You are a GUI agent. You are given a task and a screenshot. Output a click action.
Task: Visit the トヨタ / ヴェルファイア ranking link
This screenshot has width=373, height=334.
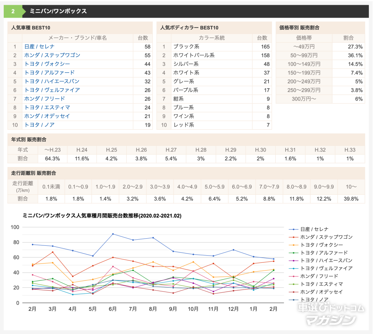coord(52,90)
